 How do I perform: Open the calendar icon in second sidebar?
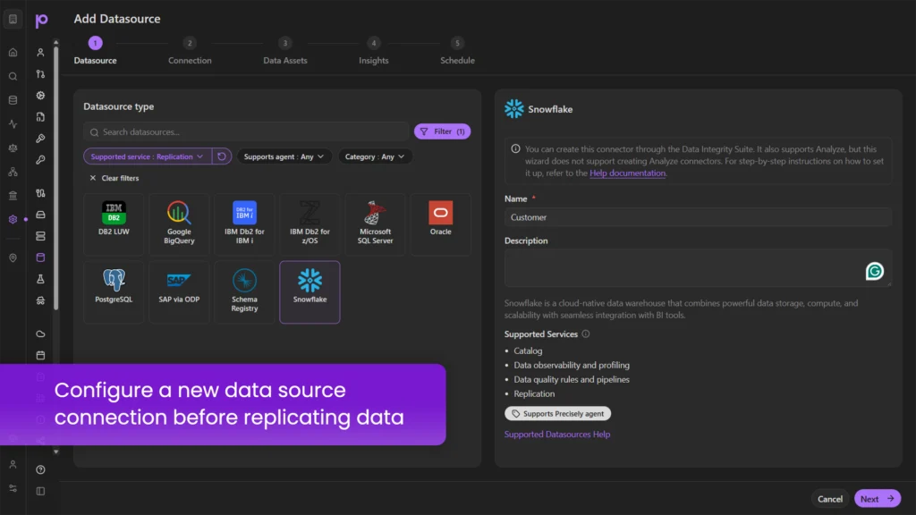[40, 355]
